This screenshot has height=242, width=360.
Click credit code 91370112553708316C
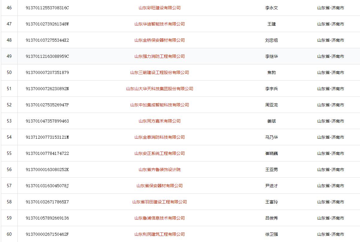tap(47, 8)
